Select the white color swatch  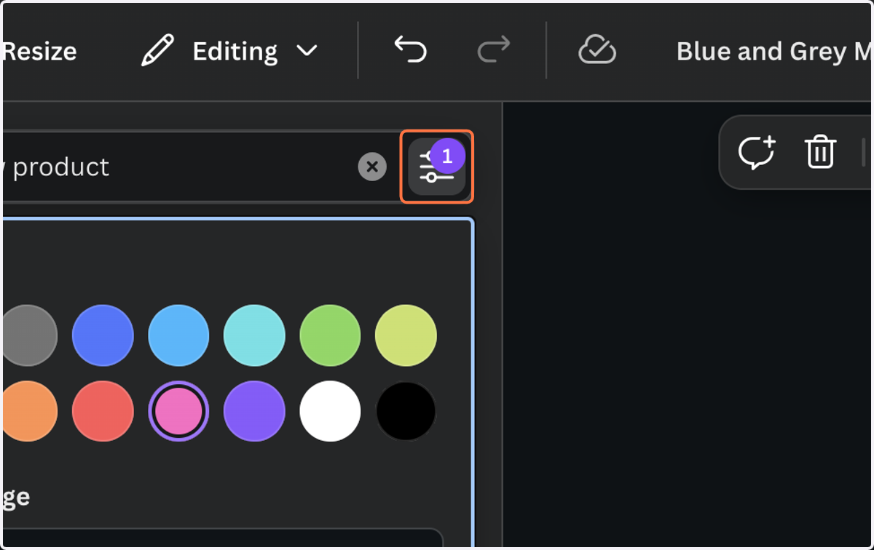pos(330,411)
